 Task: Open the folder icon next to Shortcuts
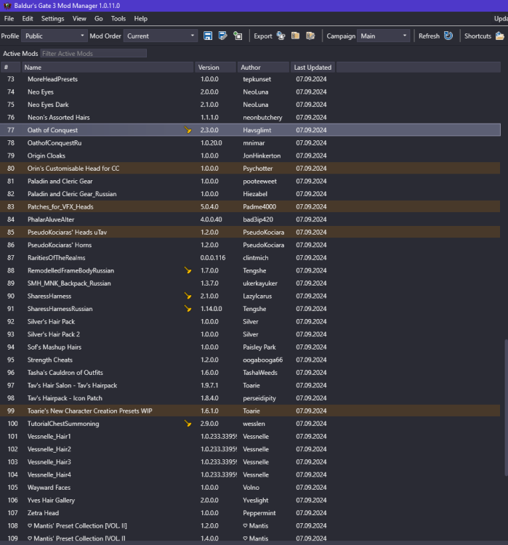500,36
